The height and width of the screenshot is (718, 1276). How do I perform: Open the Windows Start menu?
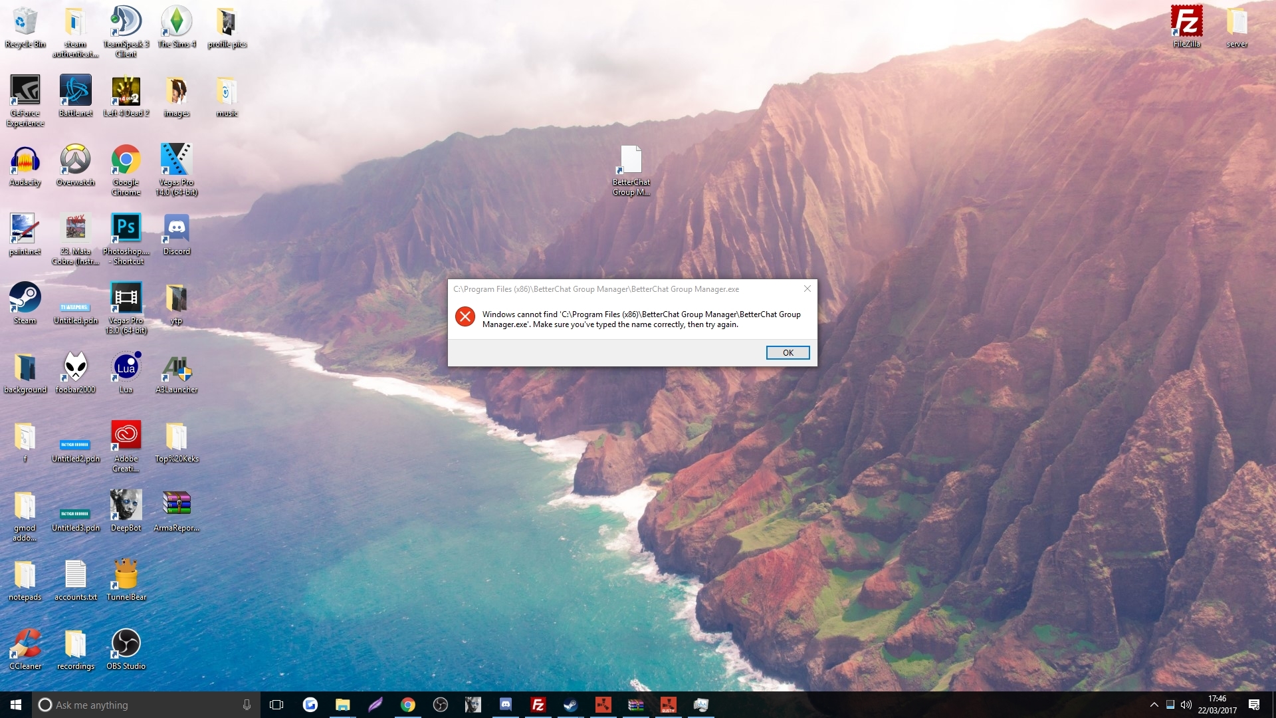coord(16,705)
